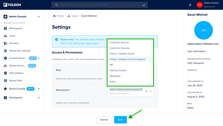Choose Foleon | Shadow brand option
This screenshot has height=126, width=223.
click(x=130, y=54)
